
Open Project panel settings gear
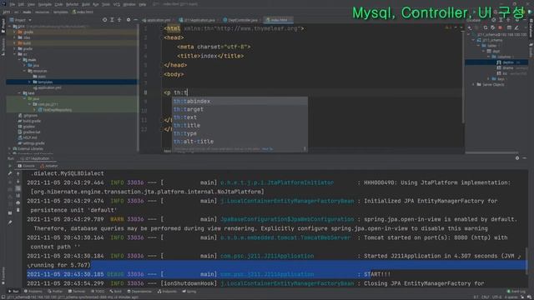(x=128, y=20)
